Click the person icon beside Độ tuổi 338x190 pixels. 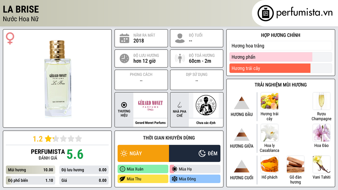pyautogui.click(x=180, y=38)
